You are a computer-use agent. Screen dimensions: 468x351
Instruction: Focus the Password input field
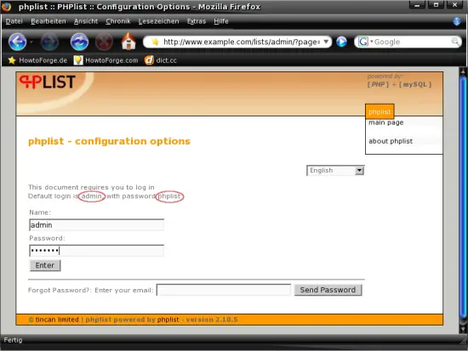tap(96, 251)
